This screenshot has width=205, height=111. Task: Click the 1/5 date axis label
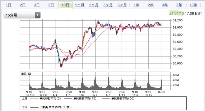coord(68,95)
